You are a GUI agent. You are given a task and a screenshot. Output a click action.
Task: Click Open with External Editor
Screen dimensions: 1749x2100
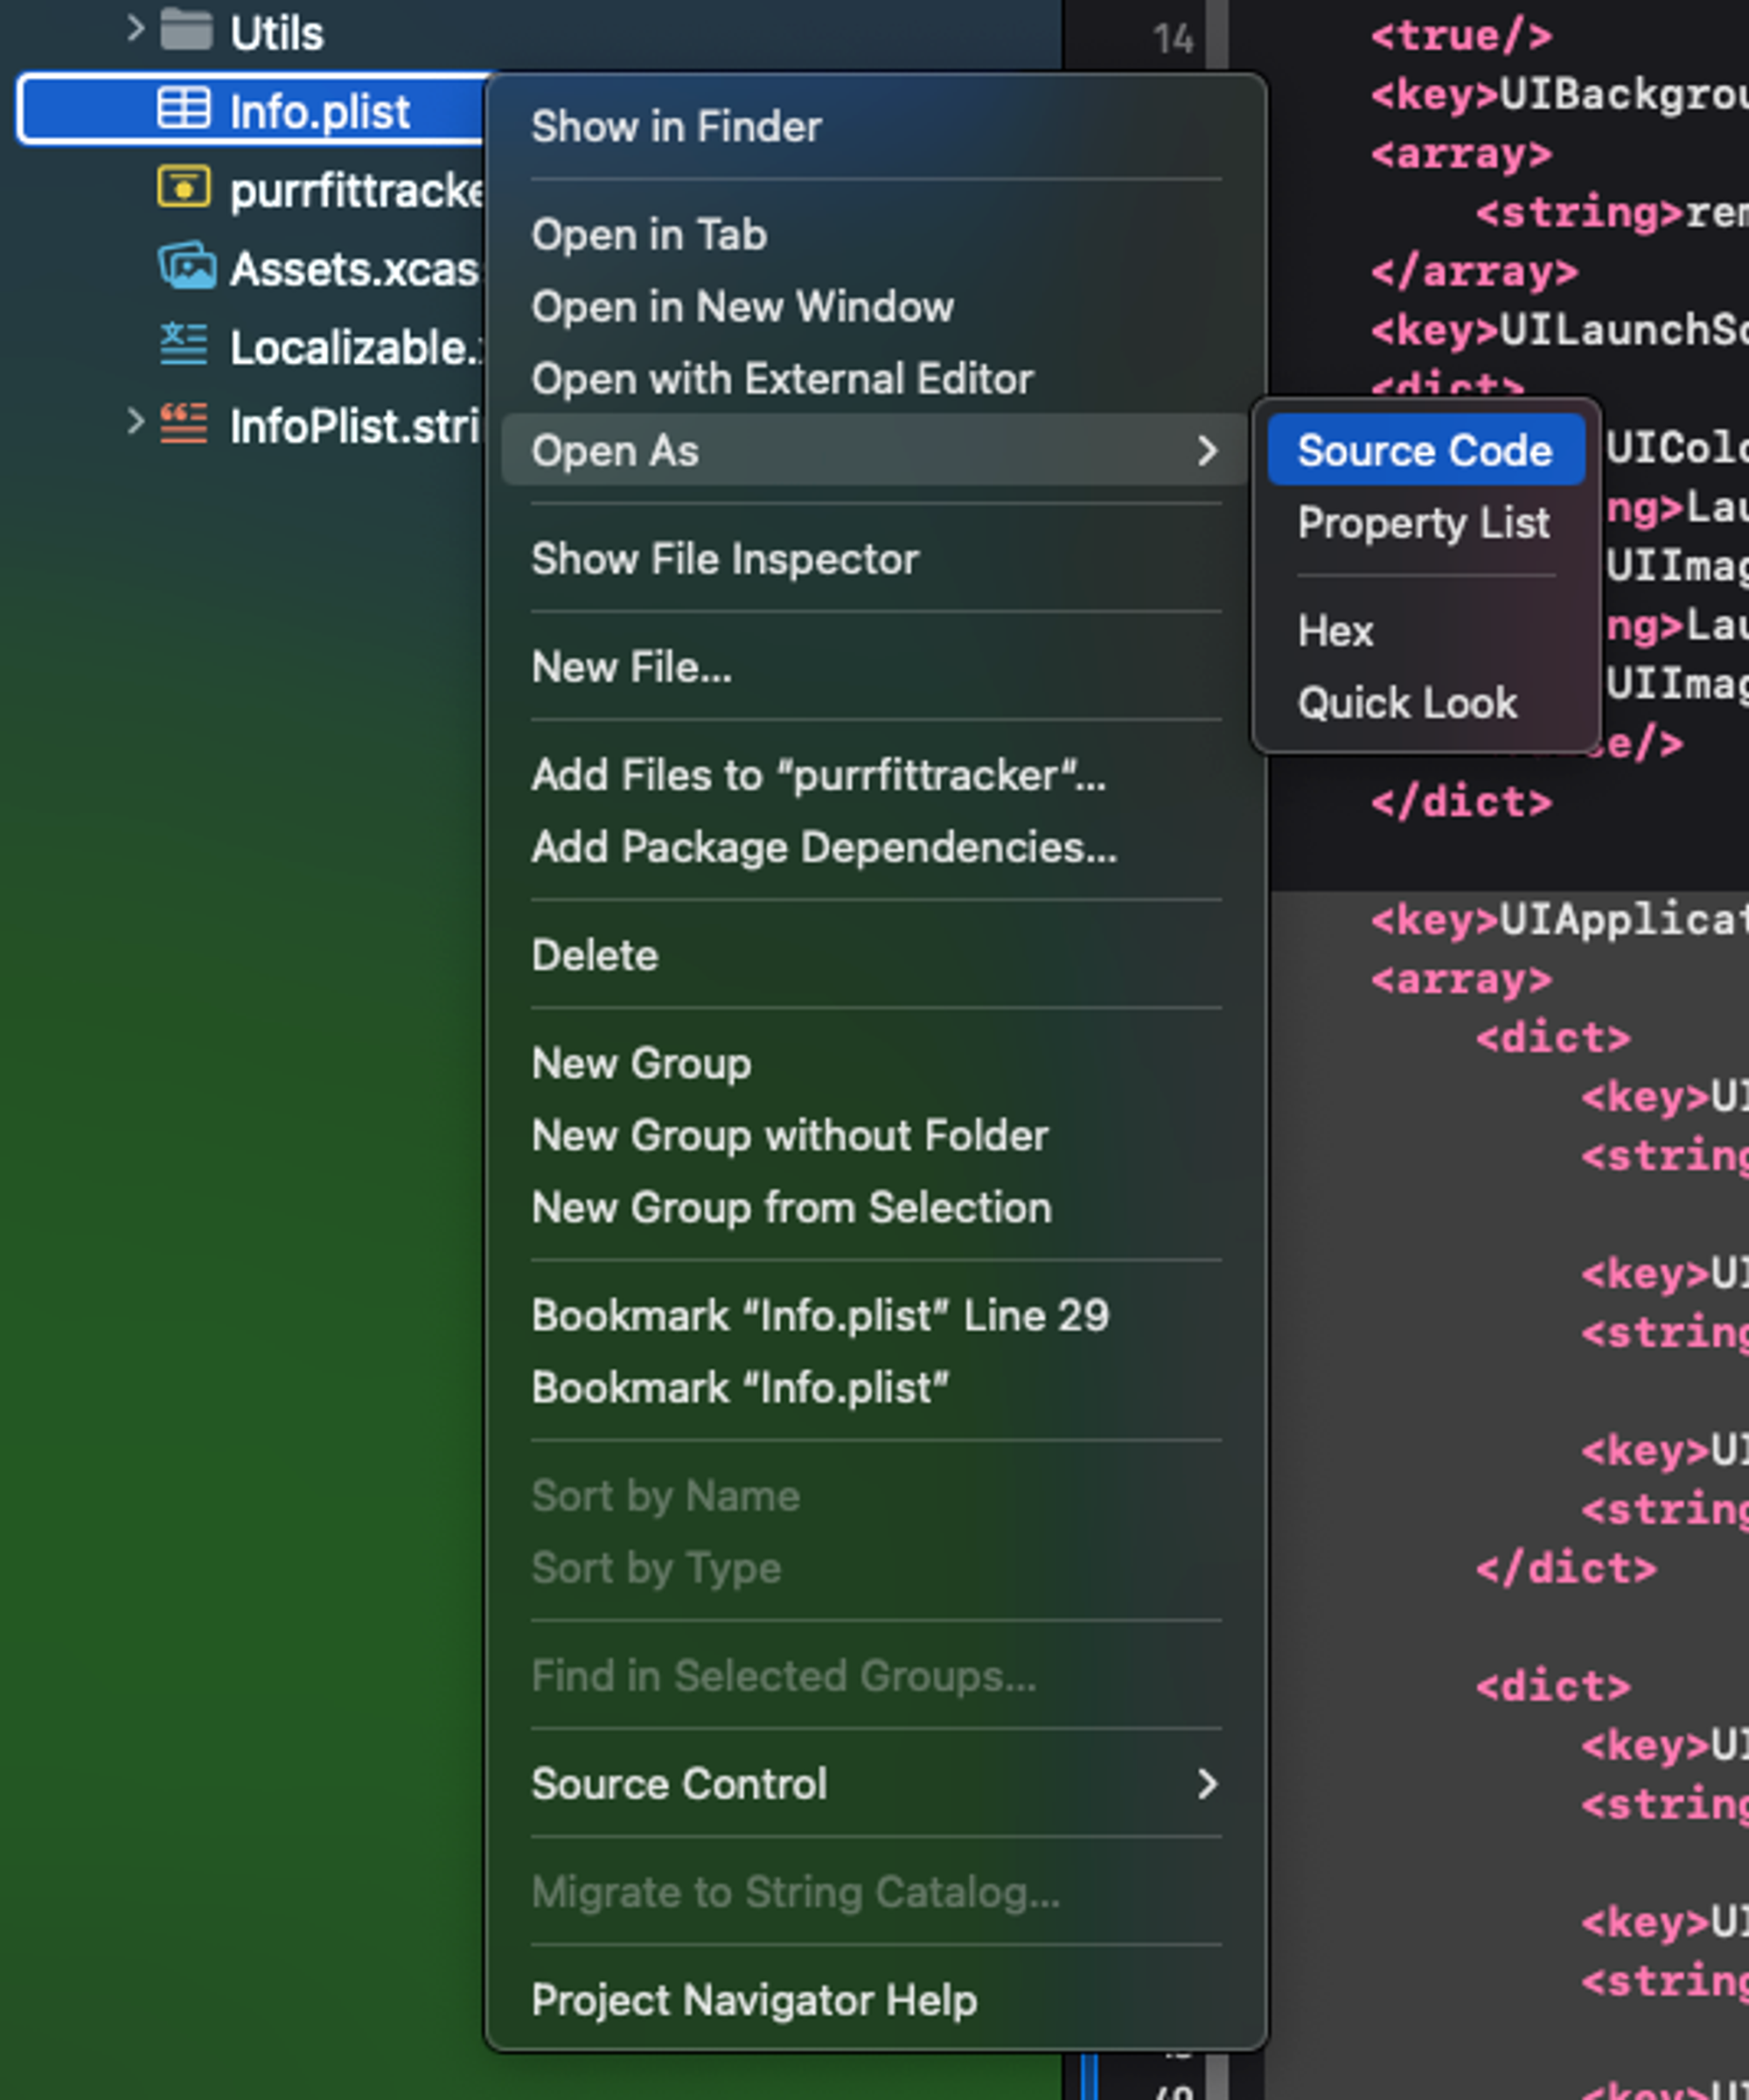click(782, 379)
